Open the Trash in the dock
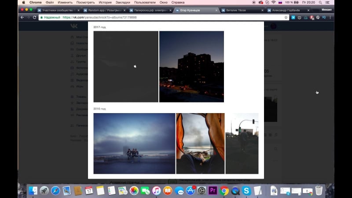This screenshot has width=352, height=198. coord(319,191)
